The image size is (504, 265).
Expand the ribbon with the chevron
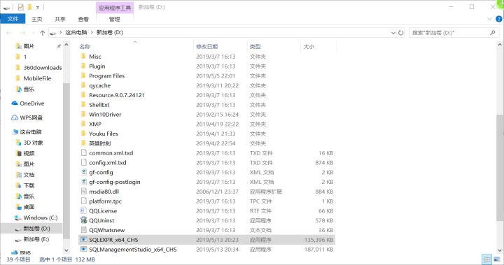tap(489, 19)
